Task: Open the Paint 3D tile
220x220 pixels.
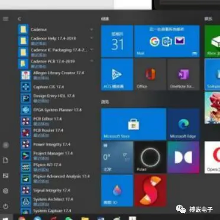Action: 117,191
